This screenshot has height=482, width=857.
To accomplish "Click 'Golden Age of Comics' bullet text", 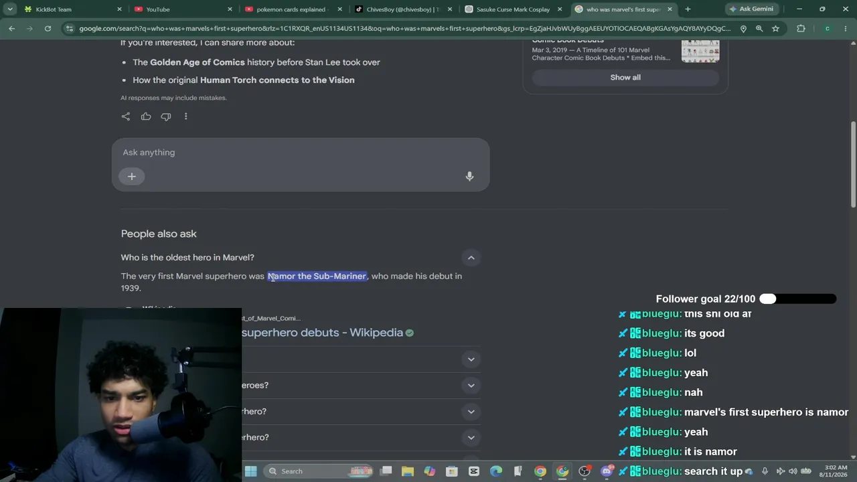I will 198,62.
